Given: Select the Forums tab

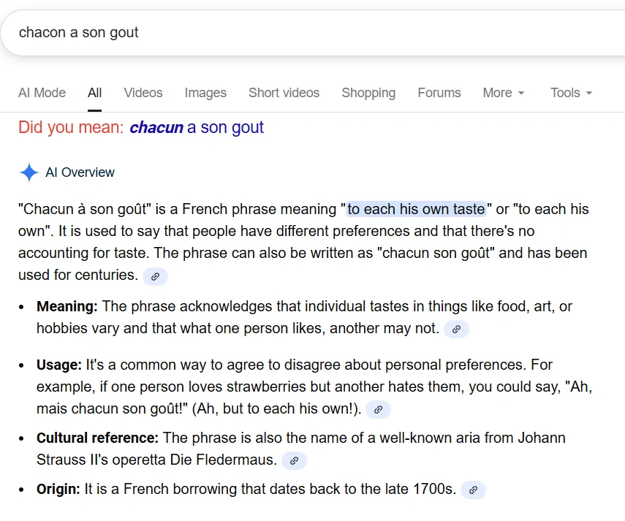Looking at the screenshot, I should tap(439, 93).
